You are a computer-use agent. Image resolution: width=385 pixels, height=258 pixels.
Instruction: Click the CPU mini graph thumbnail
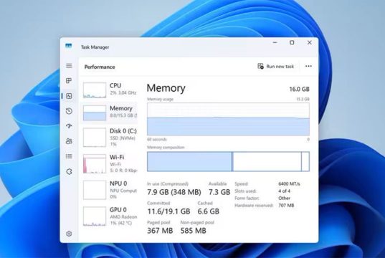95,90
